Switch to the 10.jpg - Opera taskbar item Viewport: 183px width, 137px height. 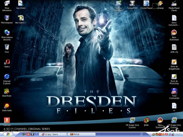point(53,134)
